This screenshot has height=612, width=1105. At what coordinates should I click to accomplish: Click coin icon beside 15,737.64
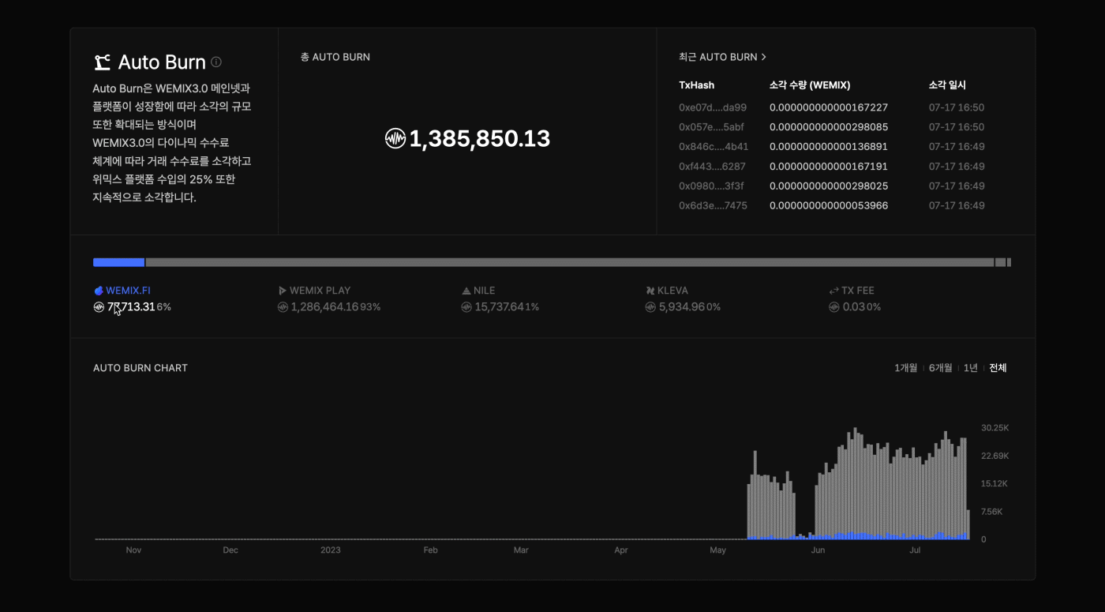point(466,307)
